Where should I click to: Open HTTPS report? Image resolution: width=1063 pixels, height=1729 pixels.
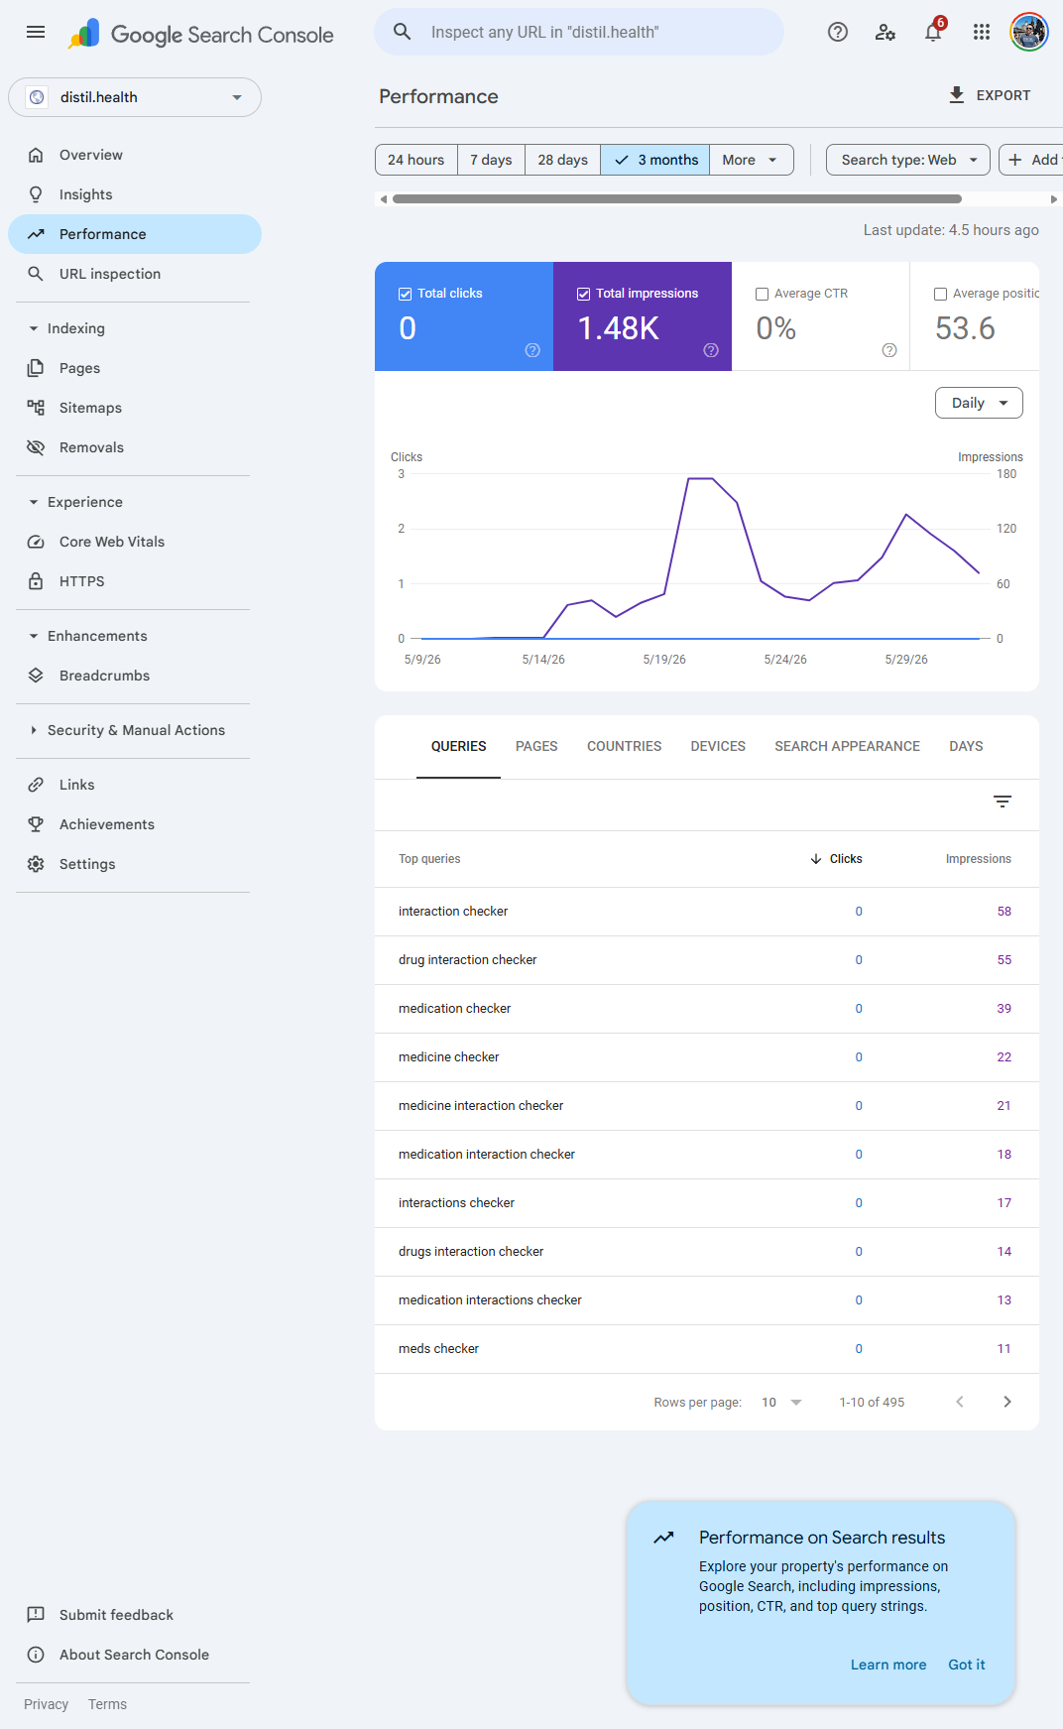(x=135, y=581)
